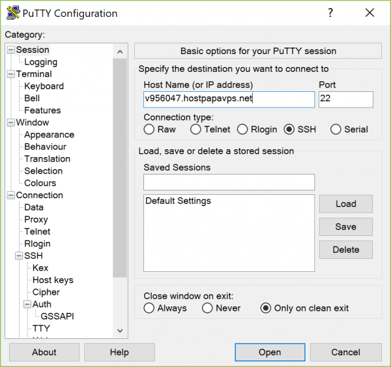Open the SSH connection
The image size is (391, 367).
tap(270, 352)
